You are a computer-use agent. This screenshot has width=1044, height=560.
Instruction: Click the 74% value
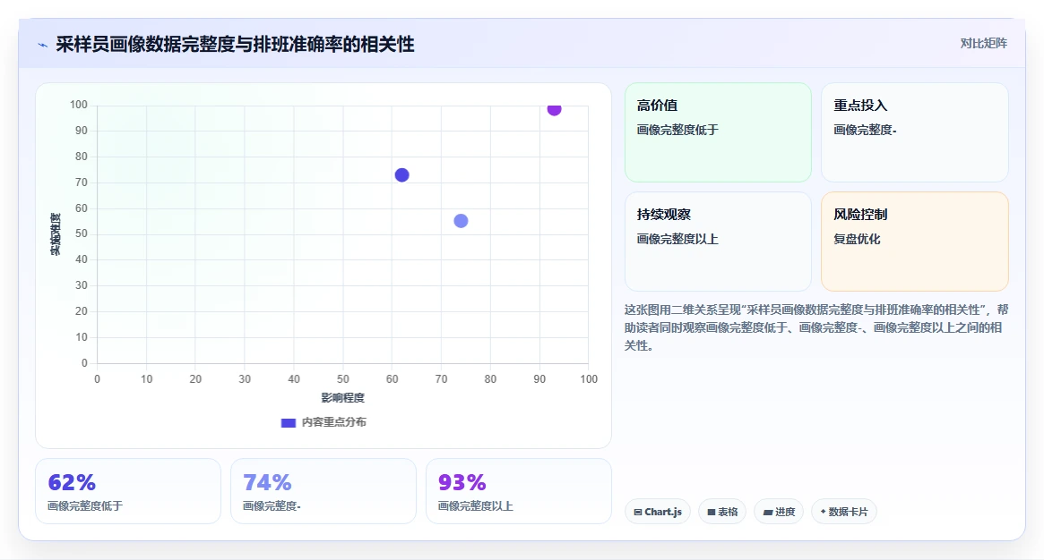pyautogui.click(x=267, y=482)
